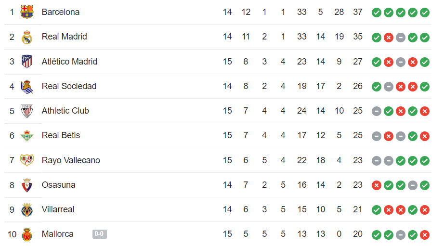Click the Rayo Vallecano crest
This screenshot has height=246, width=444.
pos(27,160)
